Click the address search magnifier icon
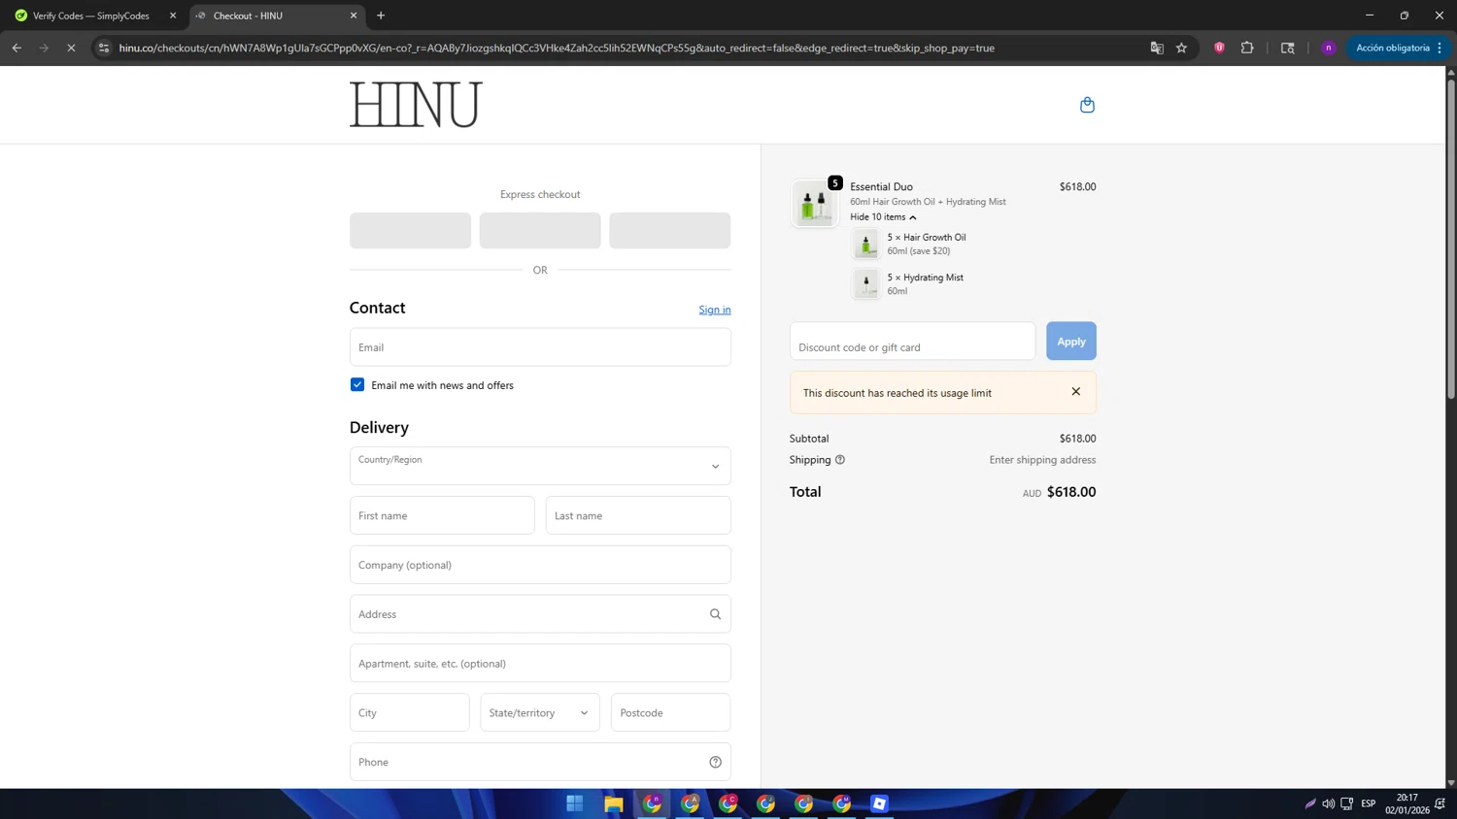The width and height of the screenshot is (1457, 819). tap(715, 614)
